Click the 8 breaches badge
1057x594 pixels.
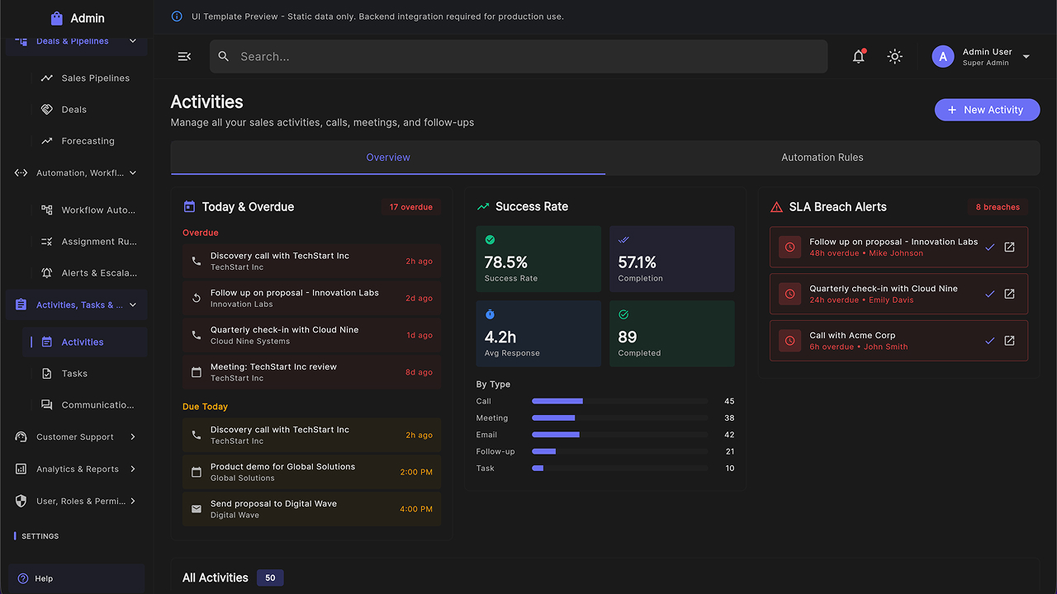[998, 207]
